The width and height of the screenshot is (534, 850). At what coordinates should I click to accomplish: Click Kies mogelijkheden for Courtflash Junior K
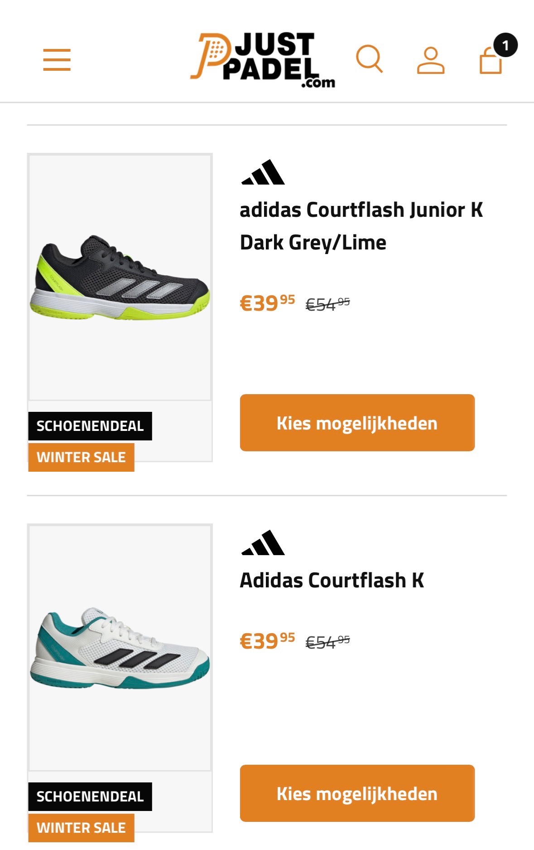357,423
